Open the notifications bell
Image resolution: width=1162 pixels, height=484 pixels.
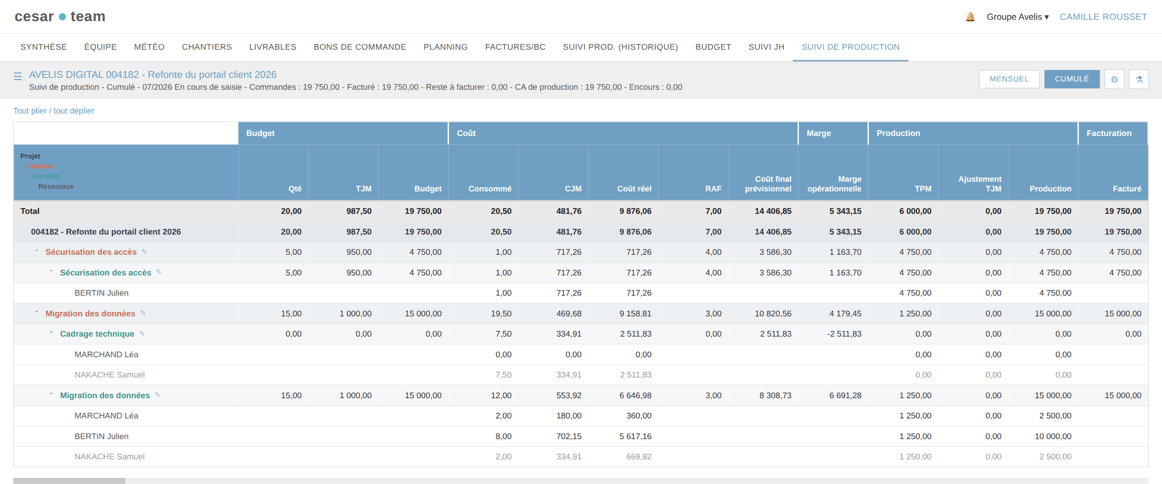(970, 17)
